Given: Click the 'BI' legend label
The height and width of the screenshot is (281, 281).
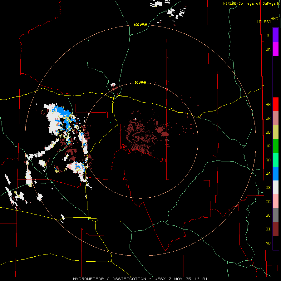Looking at the screenshot, I should pyautogui.click(x=268, y=229).
